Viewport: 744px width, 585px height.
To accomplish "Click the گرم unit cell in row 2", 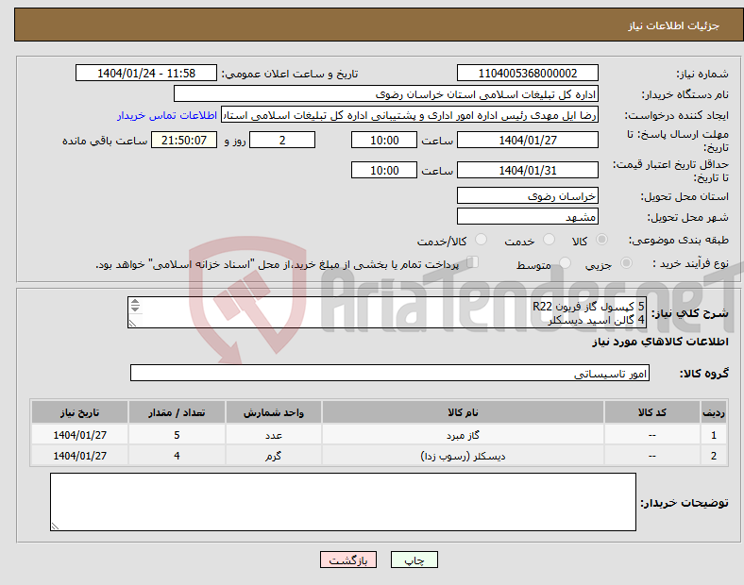I will coord(273,455).
